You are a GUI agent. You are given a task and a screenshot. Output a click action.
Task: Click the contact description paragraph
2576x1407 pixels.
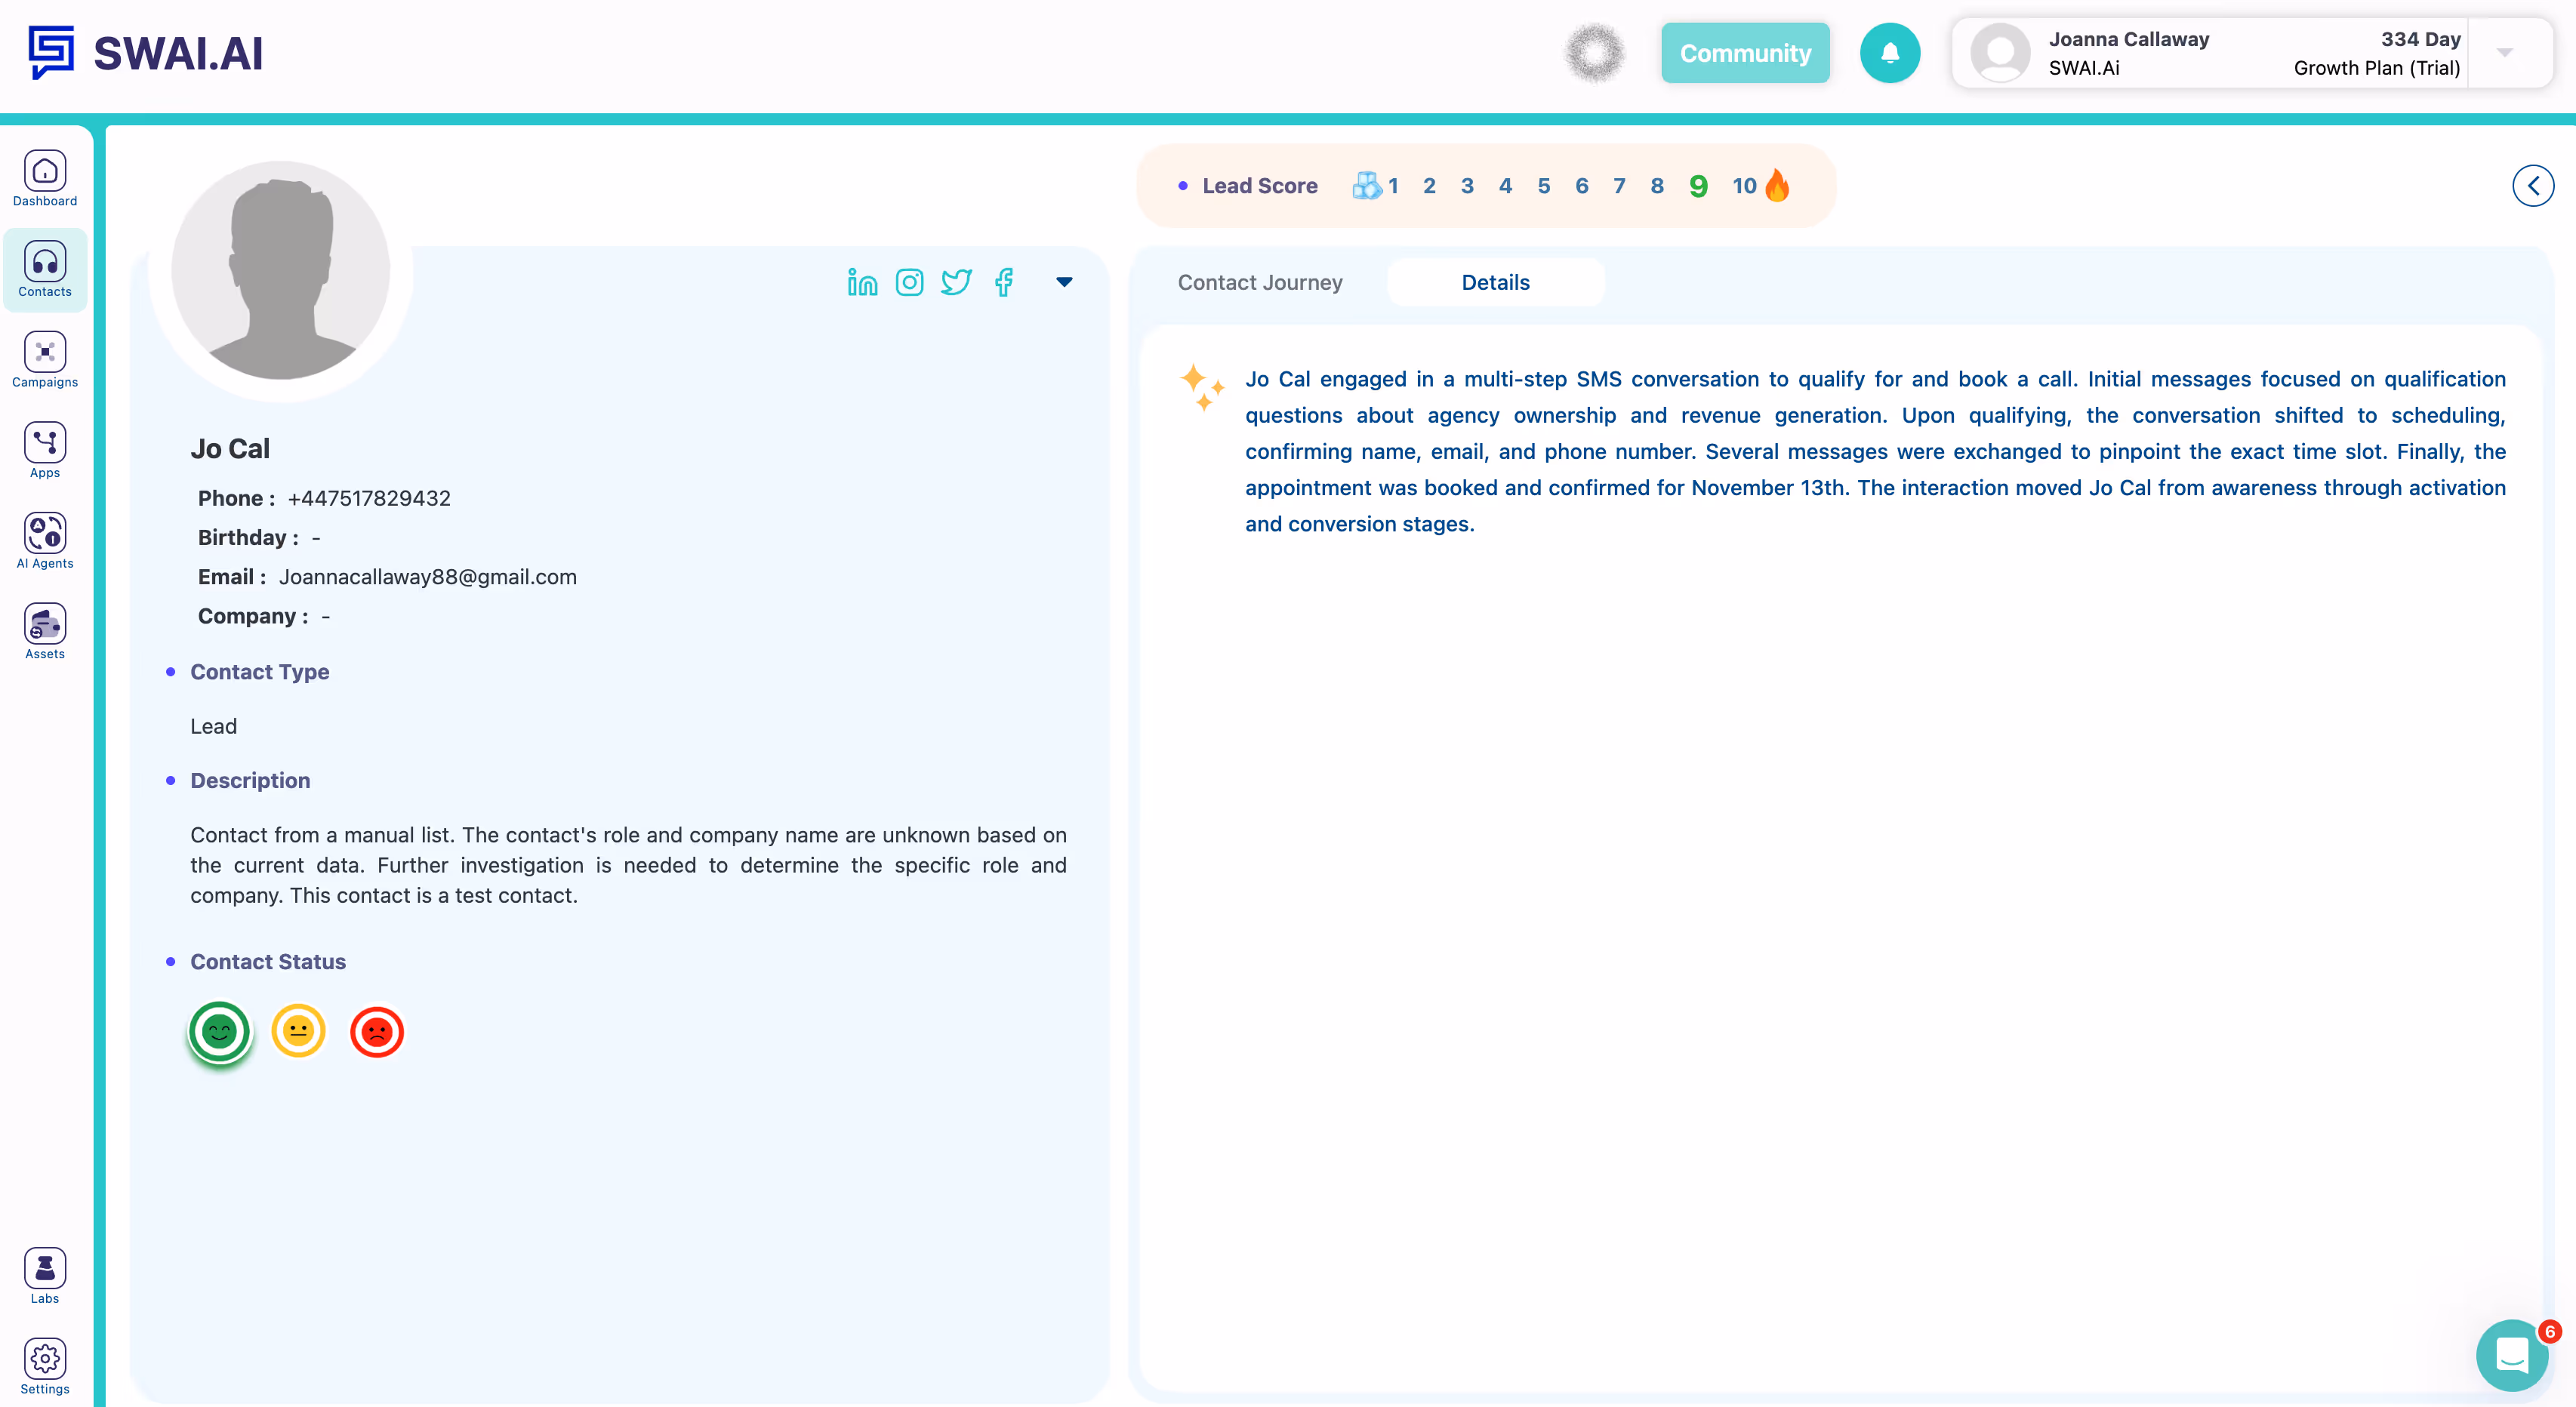pyautogui.click(x=628, y=865)
